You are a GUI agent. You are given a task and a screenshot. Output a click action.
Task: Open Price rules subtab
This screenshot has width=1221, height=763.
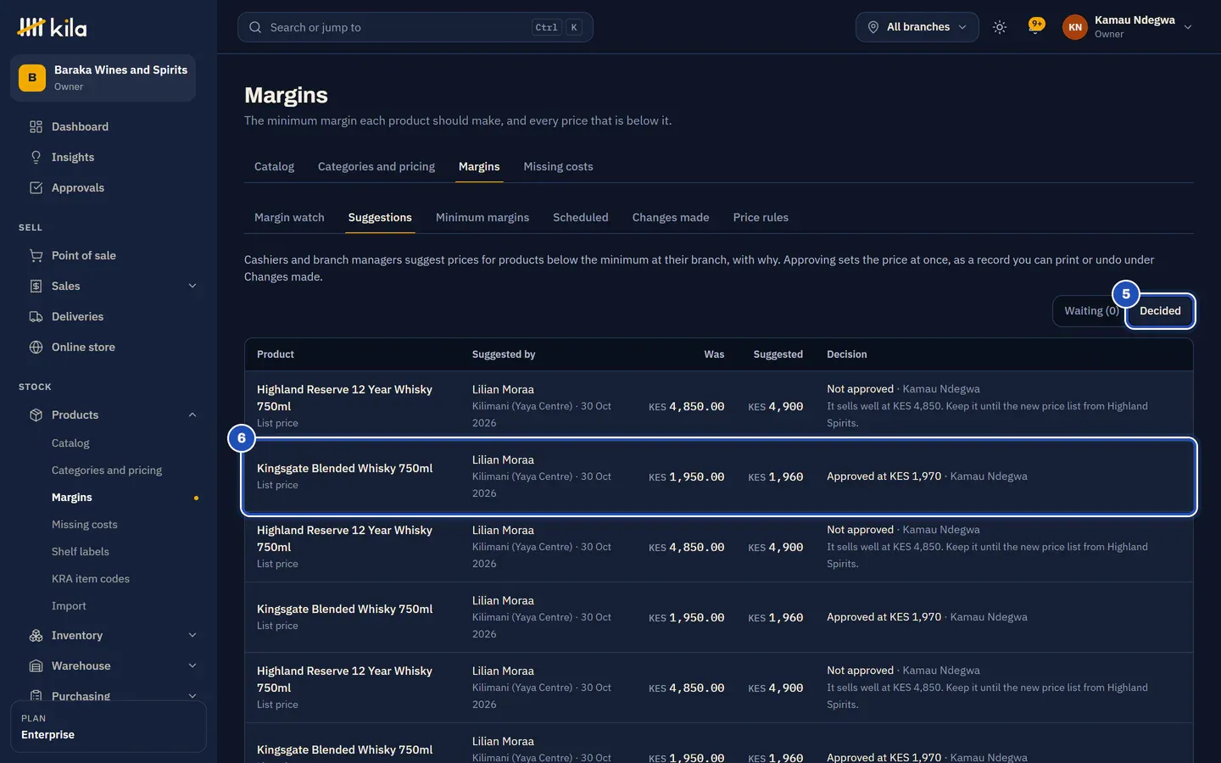[x=761, y=217]
